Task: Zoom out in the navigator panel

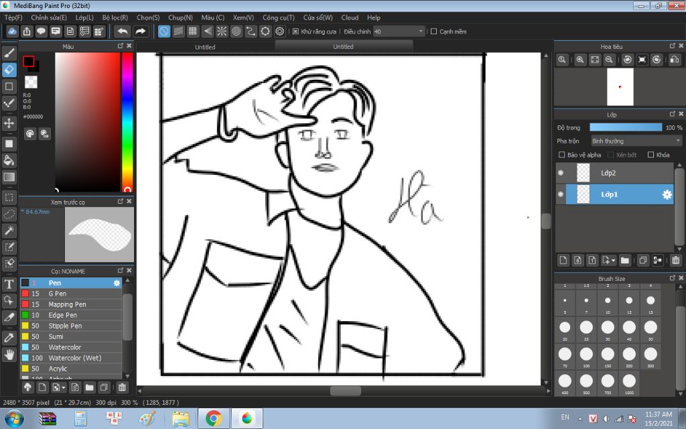Action: [x=609, y=60]
